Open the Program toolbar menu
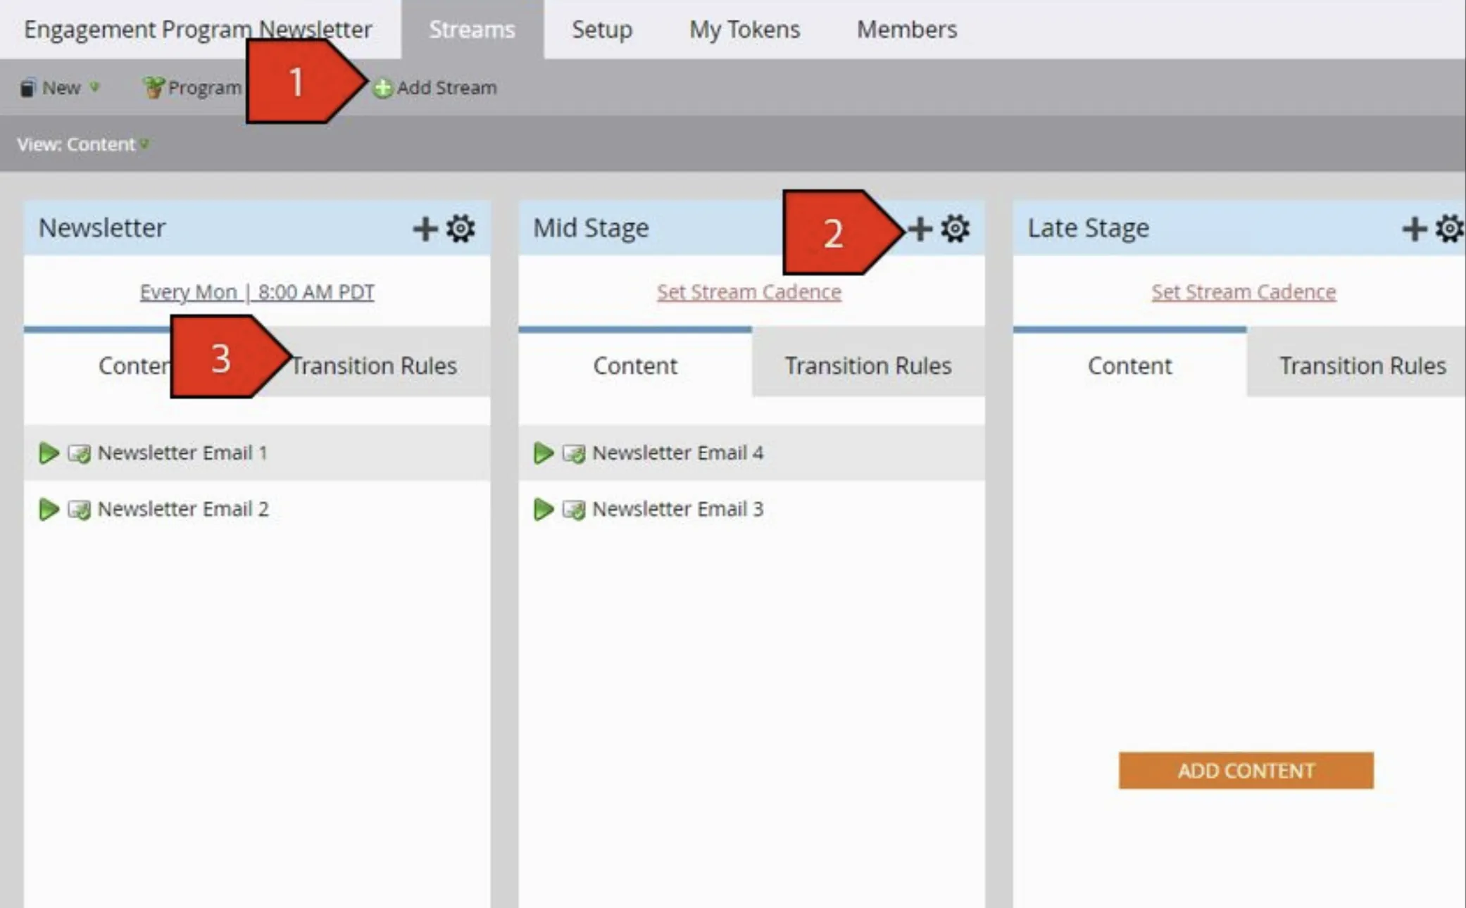Image resolution: width=1466 pixels, height=908 pixels. [x=192, y=88]
